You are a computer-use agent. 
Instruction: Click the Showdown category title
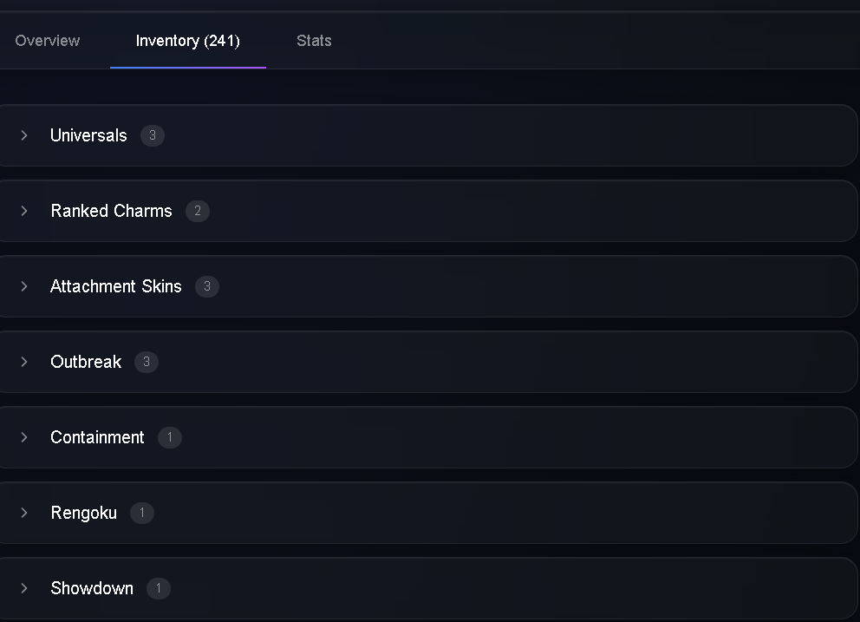point(92,588)
